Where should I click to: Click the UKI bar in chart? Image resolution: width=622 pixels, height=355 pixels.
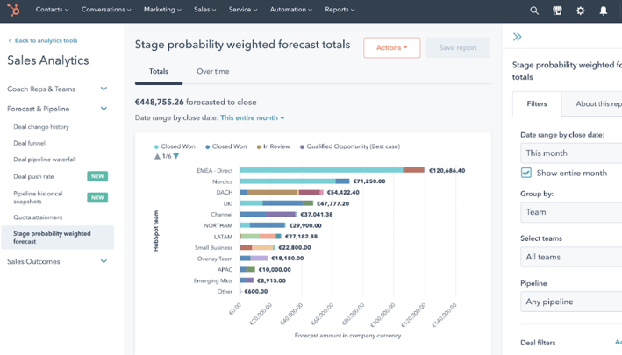point(276,203)
